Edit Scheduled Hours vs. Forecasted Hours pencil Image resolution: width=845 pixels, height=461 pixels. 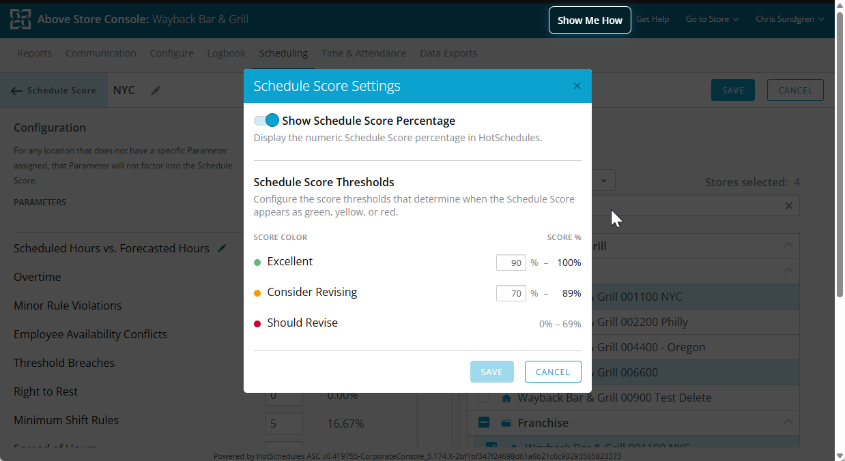[222, 248]
